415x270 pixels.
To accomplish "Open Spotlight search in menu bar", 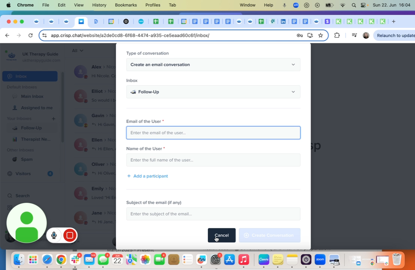I will (354, 5).
